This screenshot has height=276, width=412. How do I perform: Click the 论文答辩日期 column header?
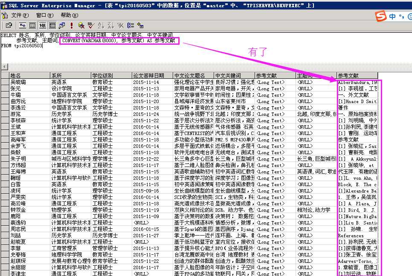click(152, 75)
